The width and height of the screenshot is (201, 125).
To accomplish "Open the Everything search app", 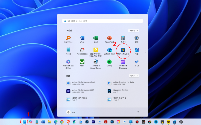I will 68,39.
